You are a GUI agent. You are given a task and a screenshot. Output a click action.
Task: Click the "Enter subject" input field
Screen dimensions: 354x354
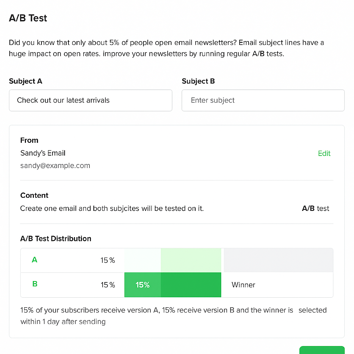[x=263, y=100]
